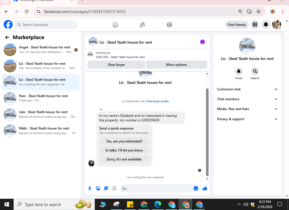The height and width of the screenshot is (210, 289).
Task: Click the More options button
Action: pyautogui.click(x=176, y=65)
